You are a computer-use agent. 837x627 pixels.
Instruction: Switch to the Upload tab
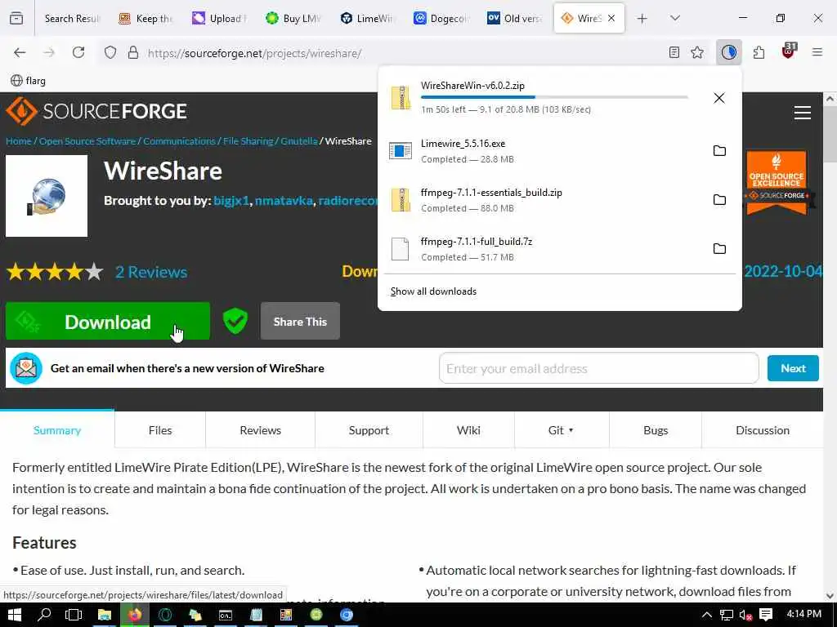click(220, 18)
